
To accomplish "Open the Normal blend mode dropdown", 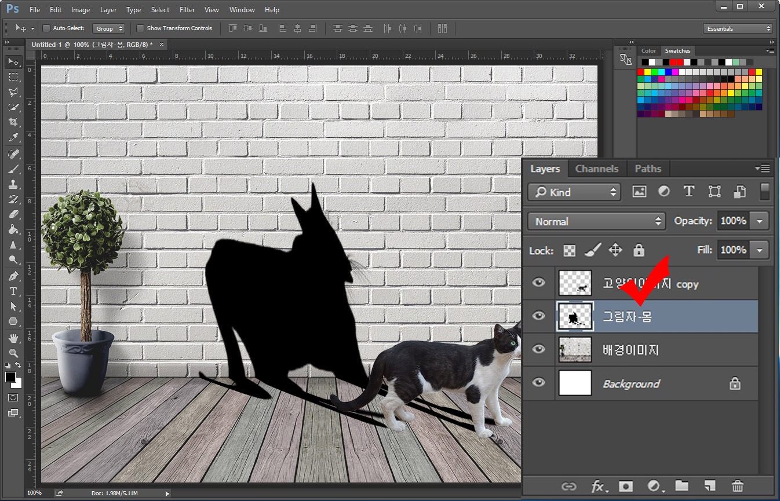I will coord(597,221).
